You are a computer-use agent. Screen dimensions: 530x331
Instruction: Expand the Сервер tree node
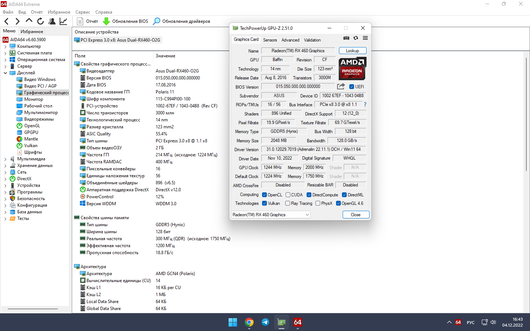5,66
